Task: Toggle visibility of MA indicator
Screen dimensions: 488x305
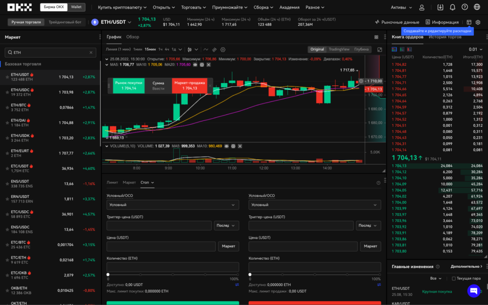Action: click(x=195, y=64)
